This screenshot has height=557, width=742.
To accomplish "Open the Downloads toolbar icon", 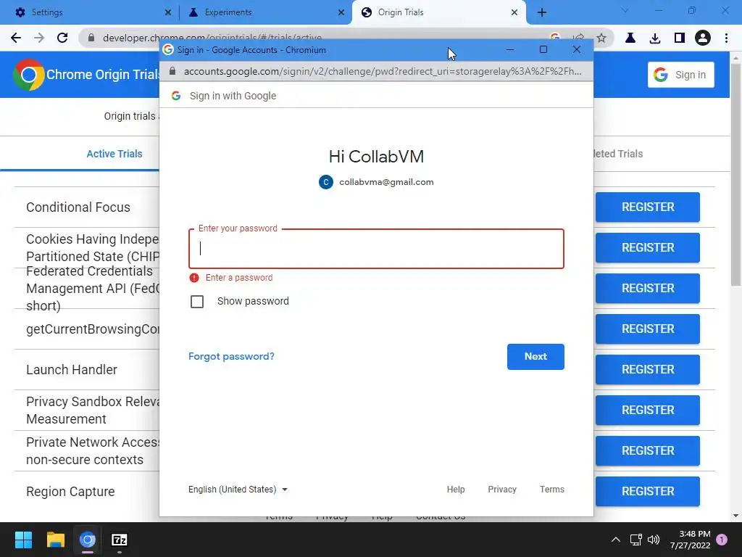I will click(655, 38).
